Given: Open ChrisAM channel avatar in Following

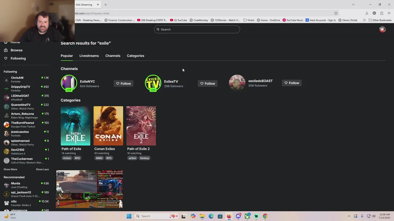Looking at the screenshot, I should pos(6,80).
